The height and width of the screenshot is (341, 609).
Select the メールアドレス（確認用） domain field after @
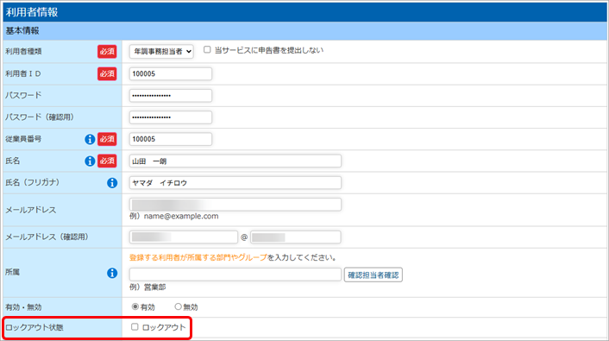click(x=296, y=237)
